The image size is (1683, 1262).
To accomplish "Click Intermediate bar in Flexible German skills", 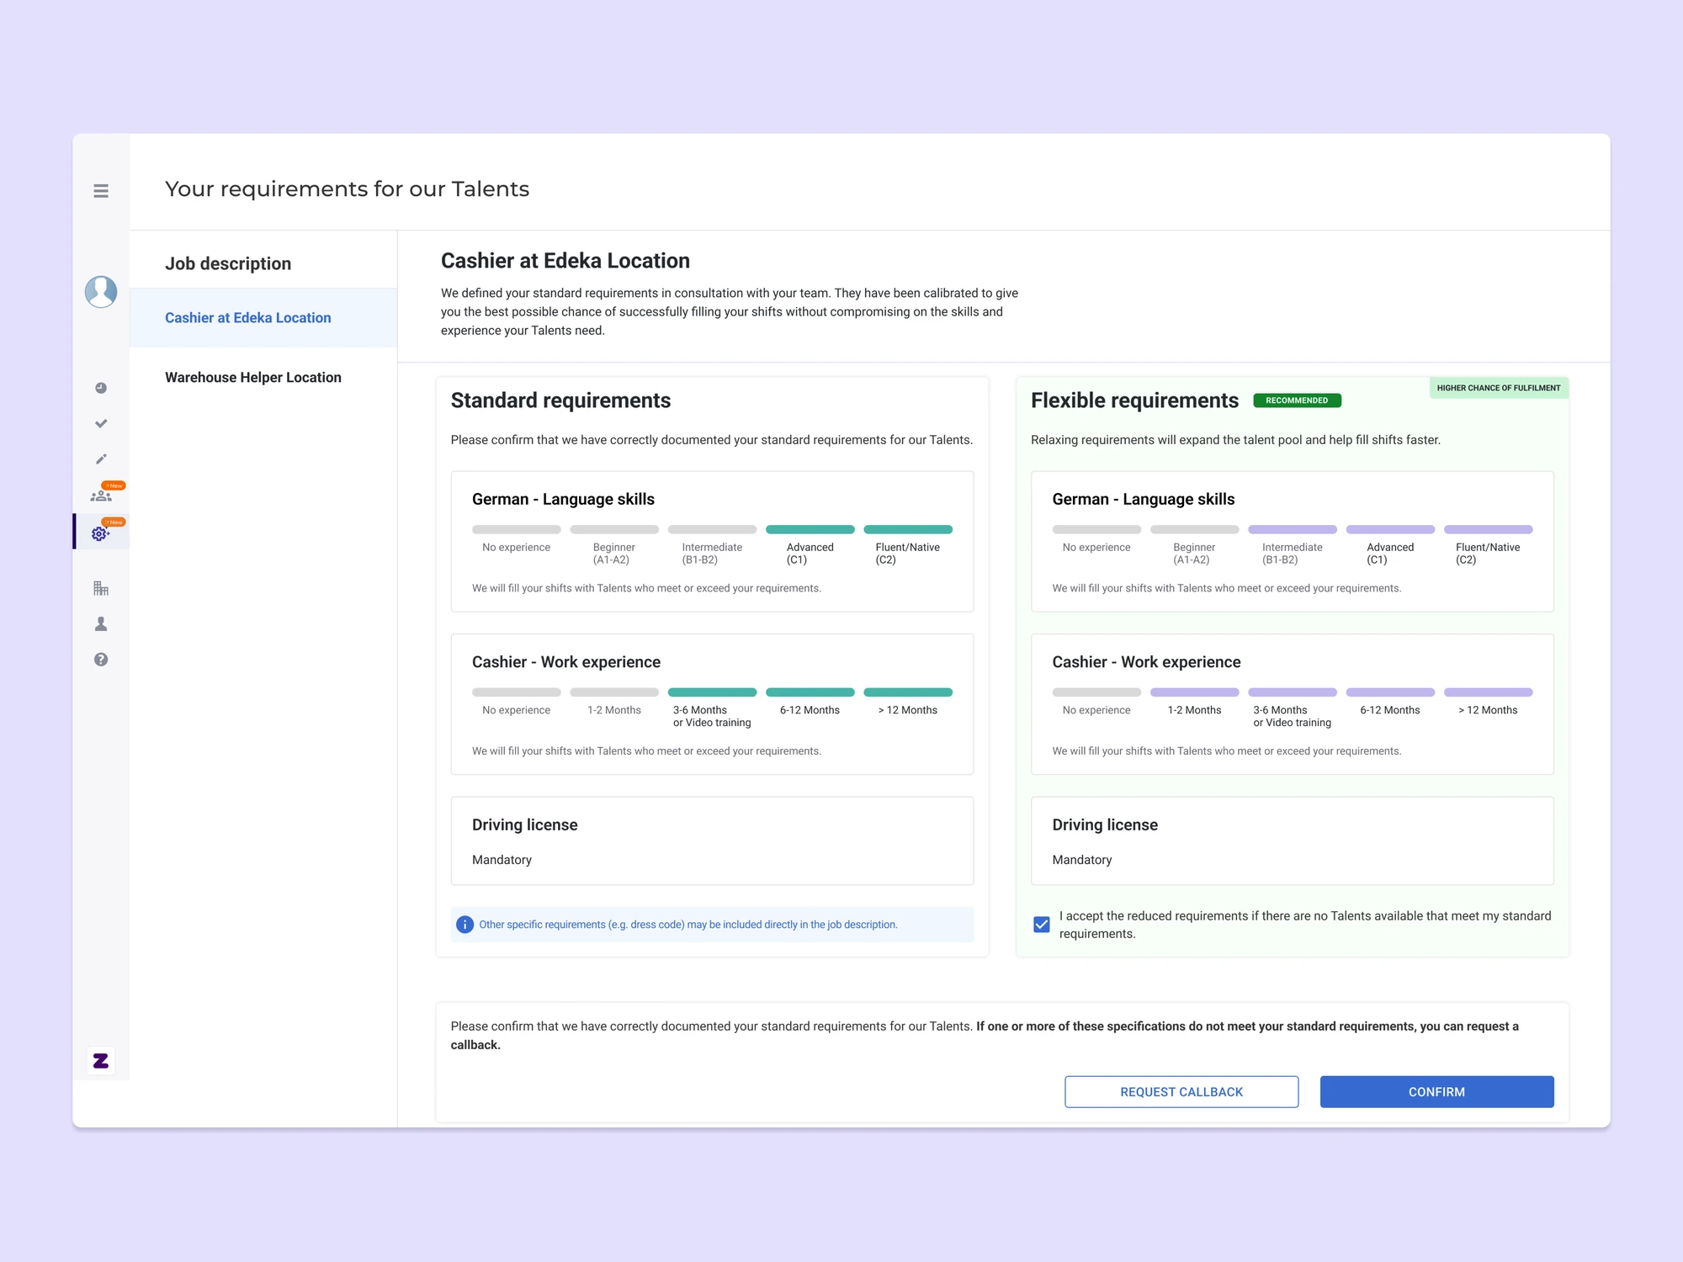I will point(1293,530).
